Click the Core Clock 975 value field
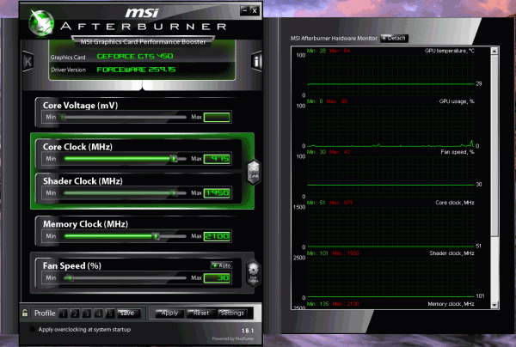516x347 pixels. point(217,159)
